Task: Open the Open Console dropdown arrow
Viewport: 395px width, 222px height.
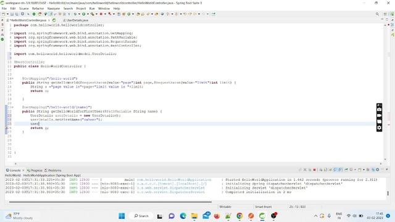Action: pos(364,170)
